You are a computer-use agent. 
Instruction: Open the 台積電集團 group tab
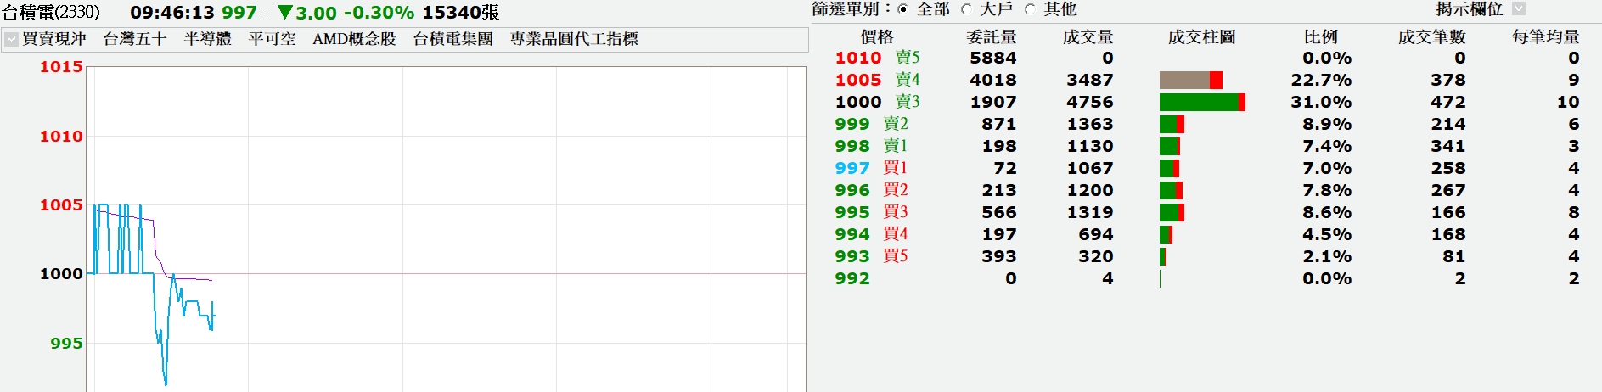click(x=452, y=39)
